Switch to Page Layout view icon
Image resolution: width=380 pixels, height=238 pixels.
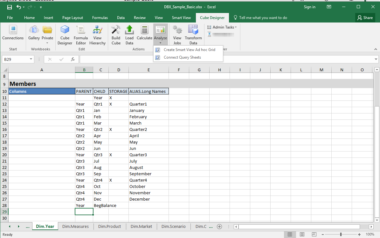click(x=302, y=235)
